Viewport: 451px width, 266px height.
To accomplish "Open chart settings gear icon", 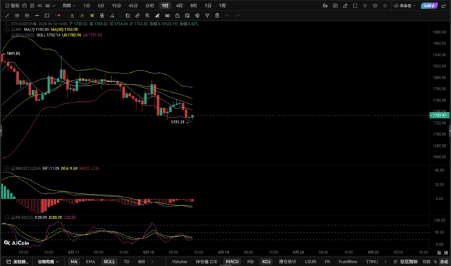I will [375, 6].
